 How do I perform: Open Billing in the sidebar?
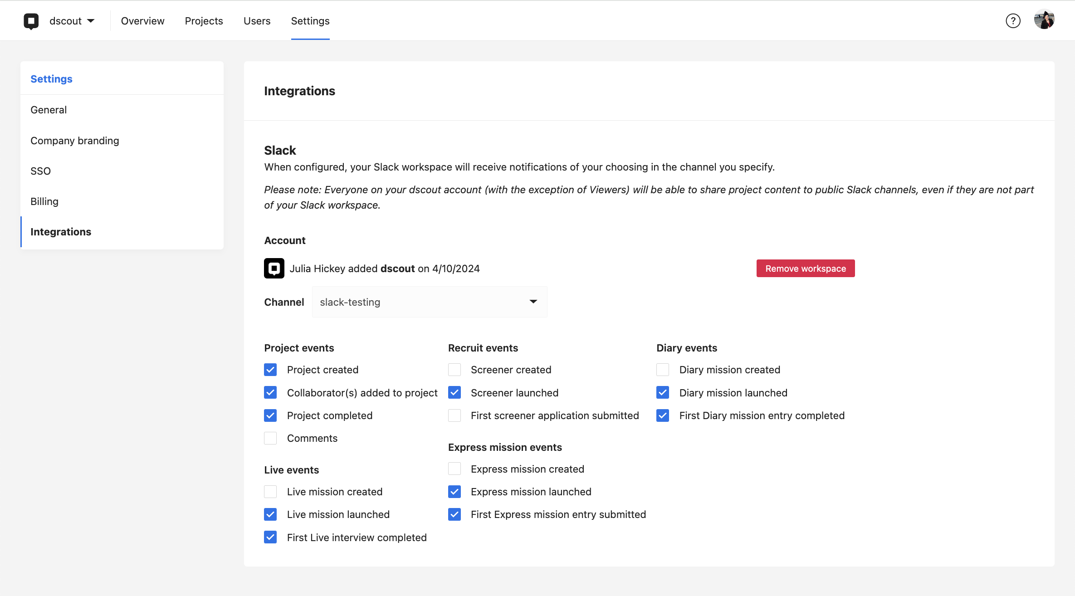click(122, 201)
